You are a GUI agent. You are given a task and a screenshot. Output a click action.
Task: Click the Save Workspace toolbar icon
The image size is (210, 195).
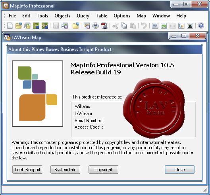[65, 25]
